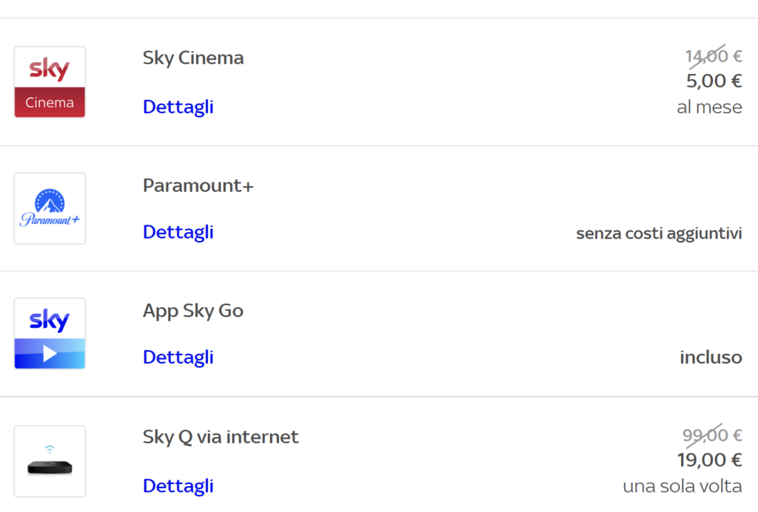
Task: Select the Paramount+ title text
Action: tap(198, 186)
